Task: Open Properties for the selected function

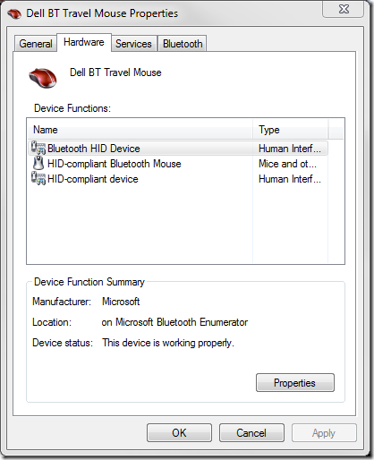Action: coord(295,383)
